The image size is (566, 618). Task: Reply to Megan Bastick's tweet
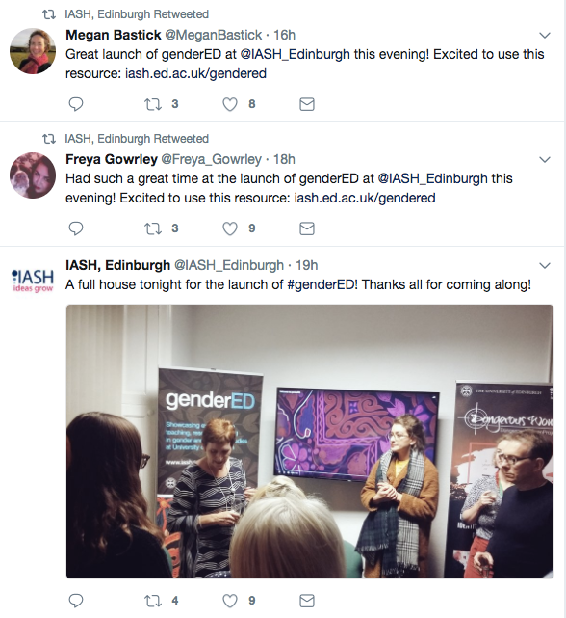point(76,104)
